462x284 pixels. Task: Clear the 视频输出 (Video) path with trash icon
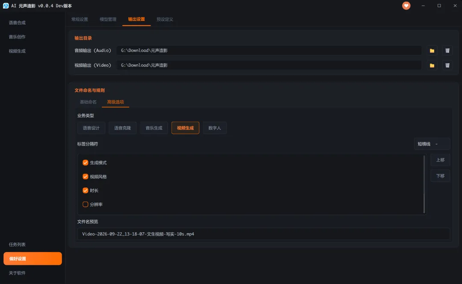tap(447, 65)
